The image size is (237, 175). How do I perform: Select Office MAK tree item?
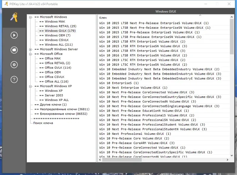50,58
